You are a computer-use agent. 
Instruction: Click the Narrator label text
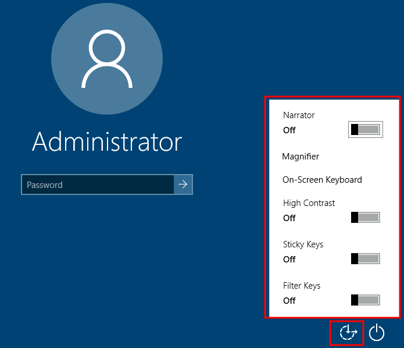299,115
